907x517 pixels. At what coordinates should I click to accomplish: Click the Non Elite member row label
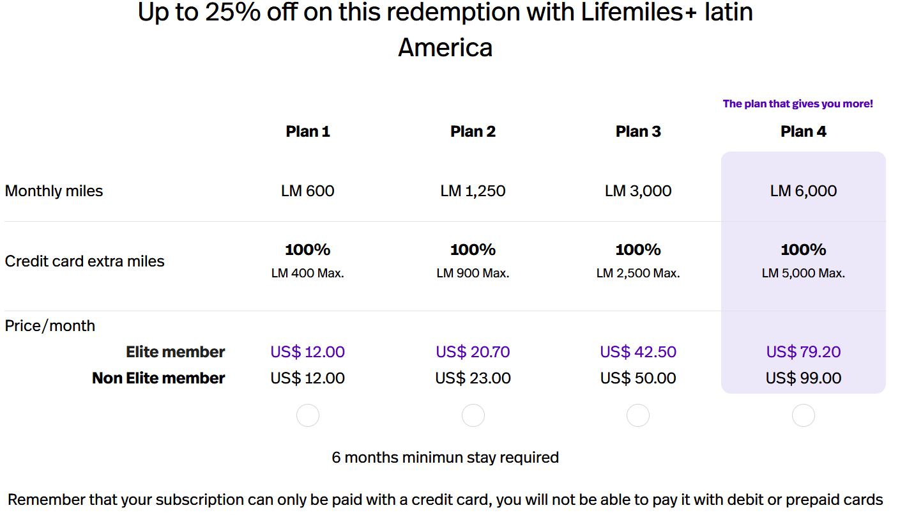point(158,378)
